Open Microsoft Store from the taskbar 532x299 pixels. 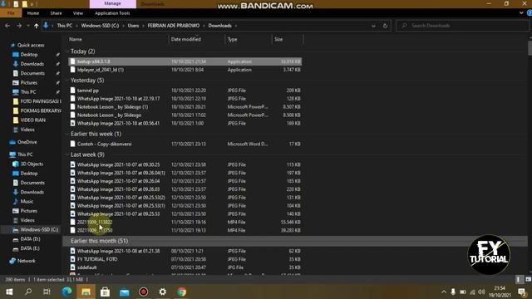[x=105, y=292]
